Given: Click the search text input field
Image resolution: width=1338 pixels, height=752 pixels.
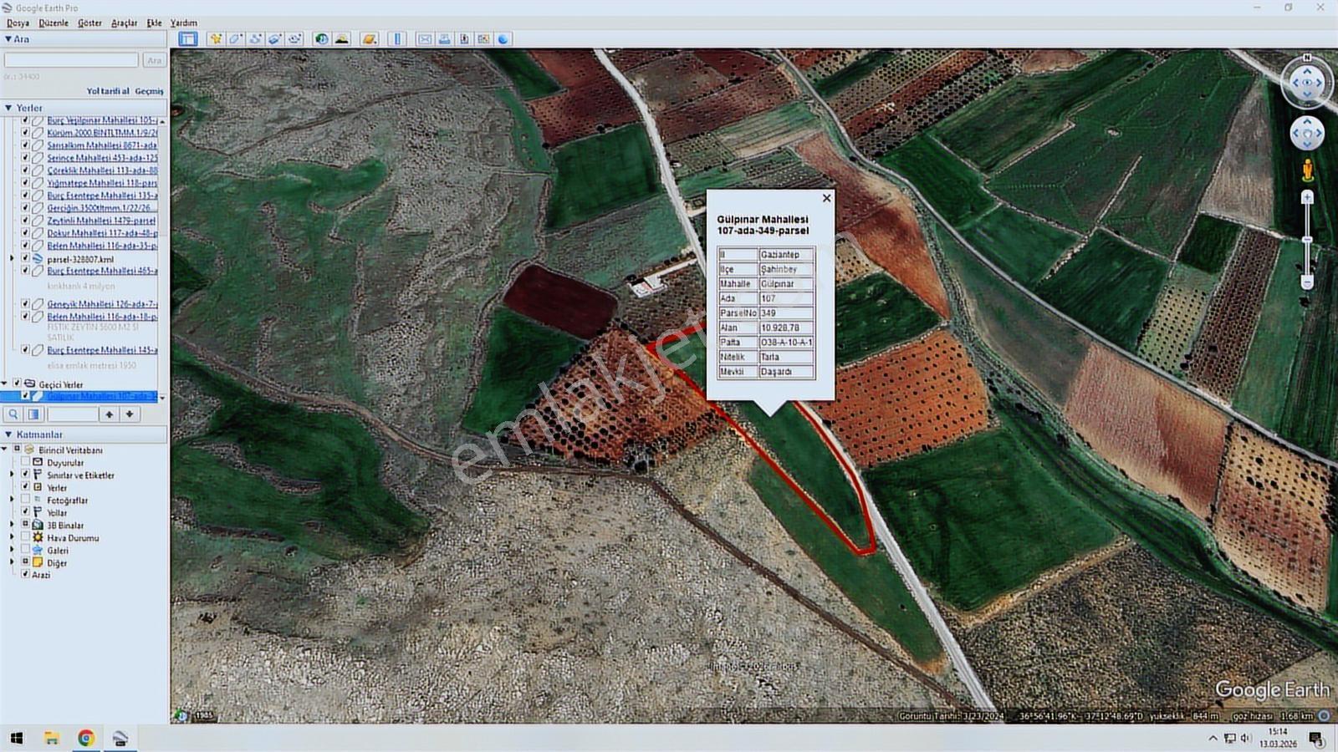Looking at the screenshot, I should [71, 60].
